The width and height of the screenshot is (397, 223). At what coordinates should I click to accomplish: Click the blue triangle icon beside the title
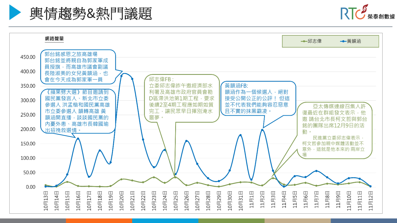point(15,12)
